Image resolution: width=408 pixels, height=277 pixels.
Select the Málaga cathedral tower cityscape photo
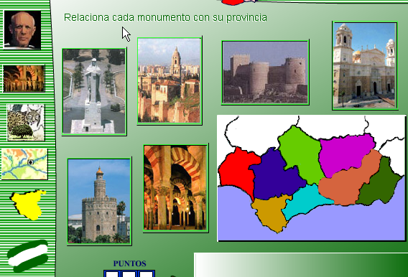(x=170, y=80)
